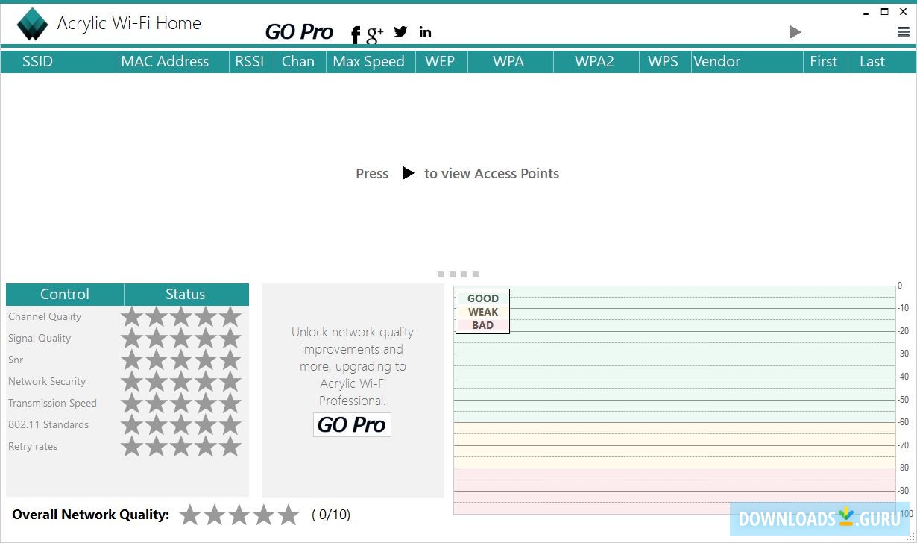Screen dimensions: 917x543
Task: Click the WEAK legend entry in the chart
Action: (x=483, y=312)
